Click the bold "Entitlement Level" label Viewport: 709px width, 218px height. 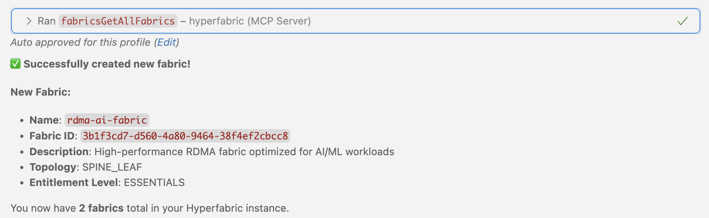pyautogui.click(x=74, y=182)
